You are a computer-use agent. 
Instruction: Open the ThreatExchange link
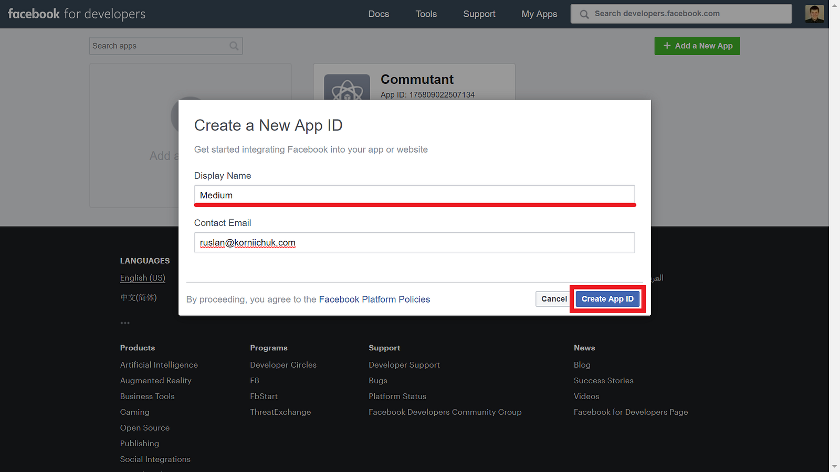(x=280, y=412)
